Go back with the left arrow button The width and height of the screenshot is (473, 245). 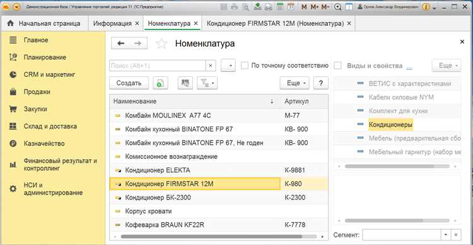[121, 43]
